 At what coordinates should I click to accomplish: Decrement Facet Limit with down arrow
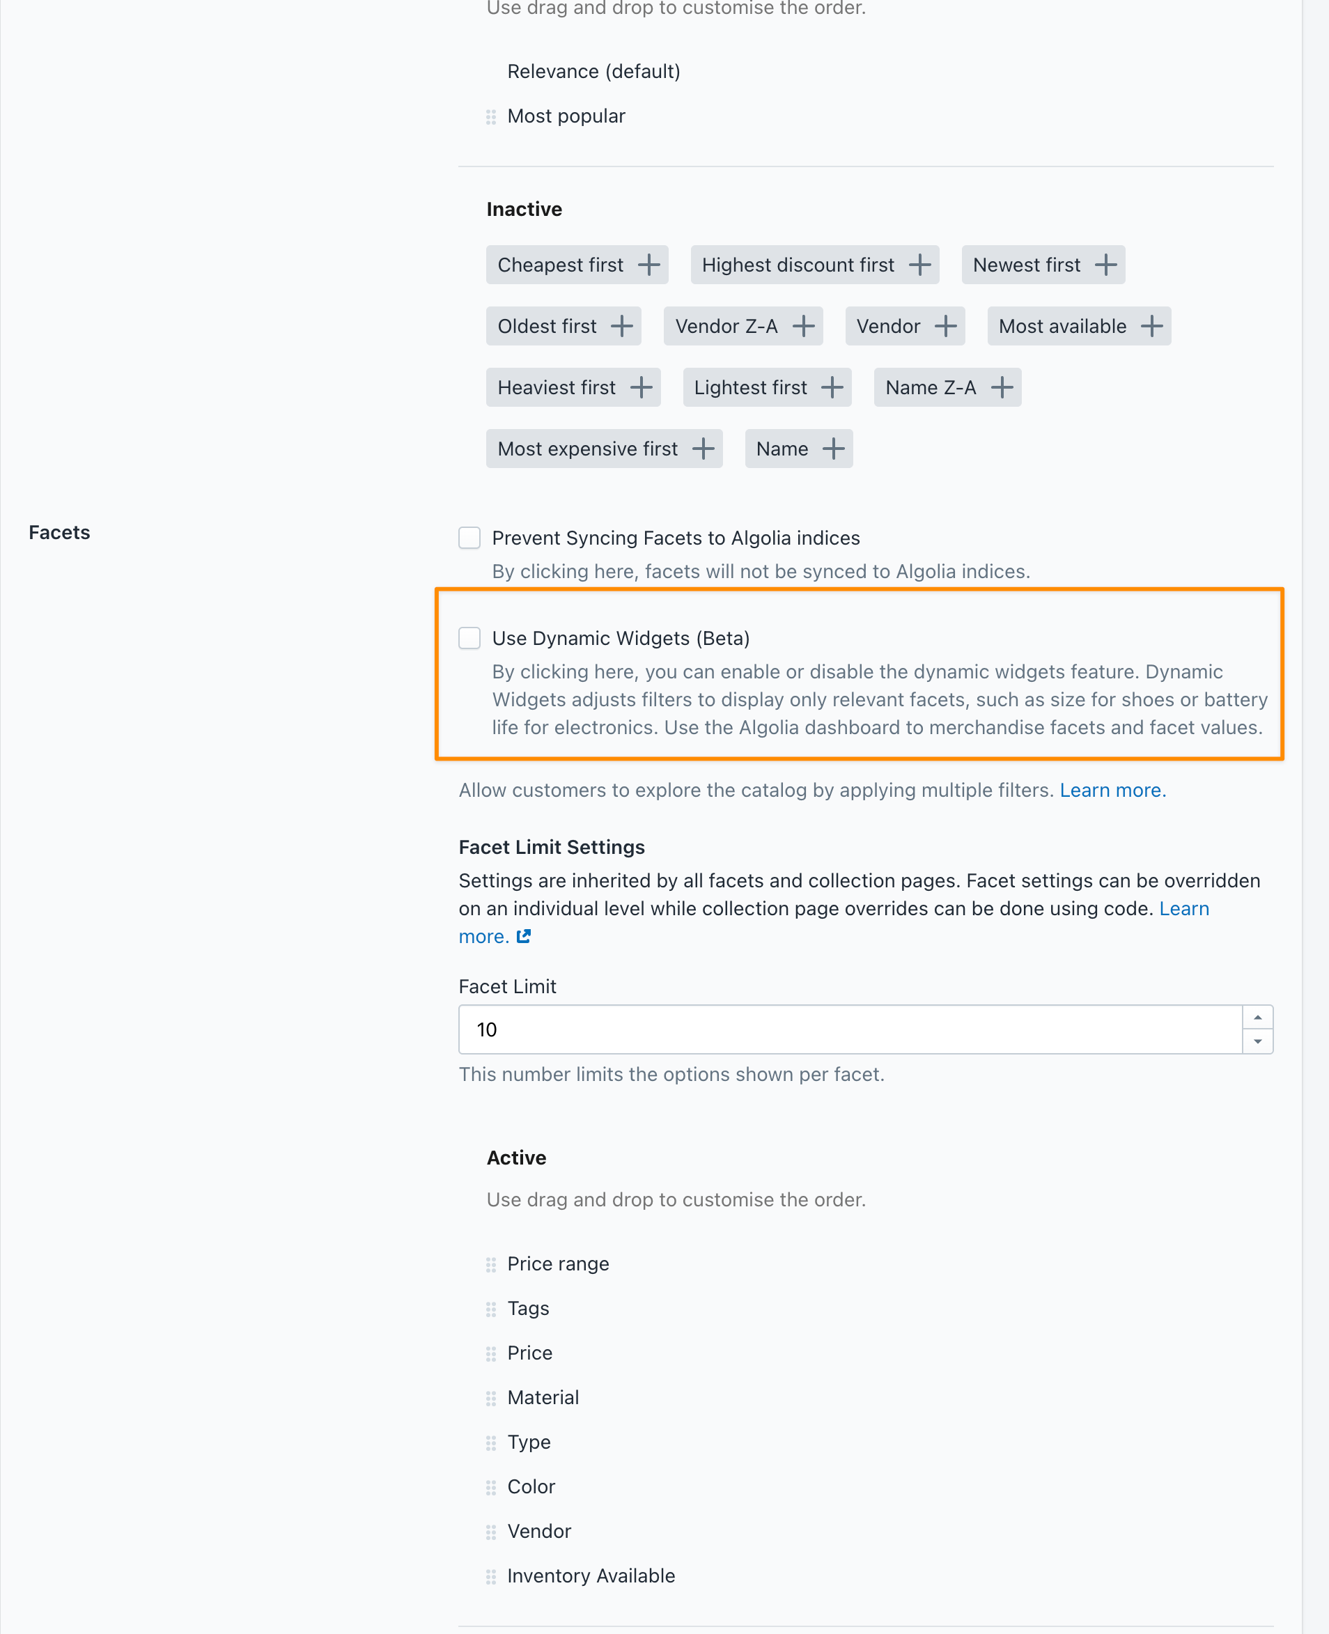pos(1257,1042)
